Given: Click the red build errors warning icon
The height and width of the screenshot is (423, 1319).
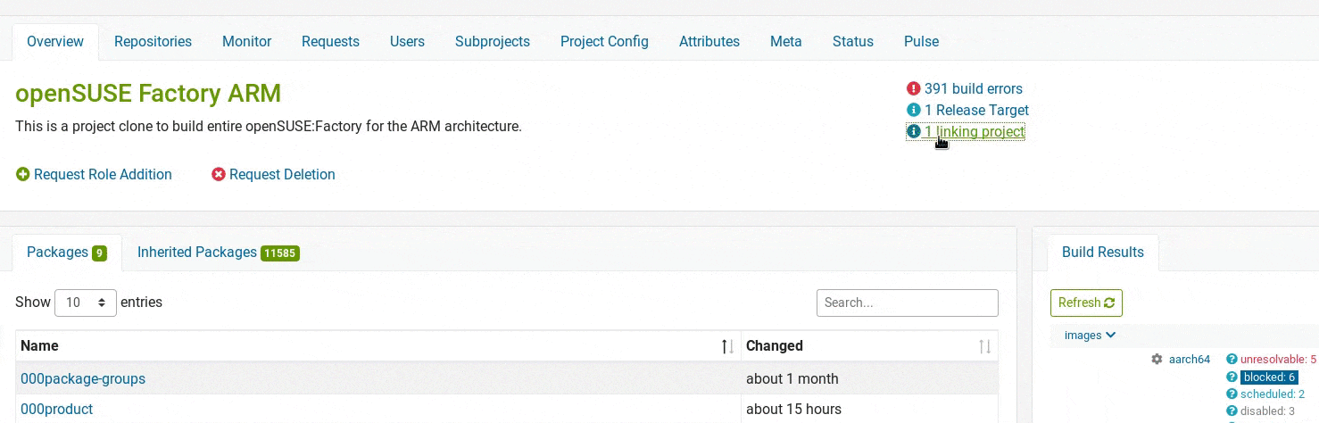Looking at the screenshot, I should tap(913, 88).
